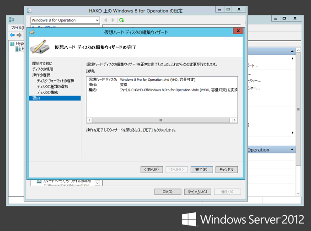Viewport: 311px width, 231px height.
Task: Click the 完了(F) finish button
Action: (202, 170)
